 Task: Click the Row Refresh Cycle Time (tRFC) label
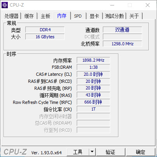pyautogui.click(x=42, y=102)
